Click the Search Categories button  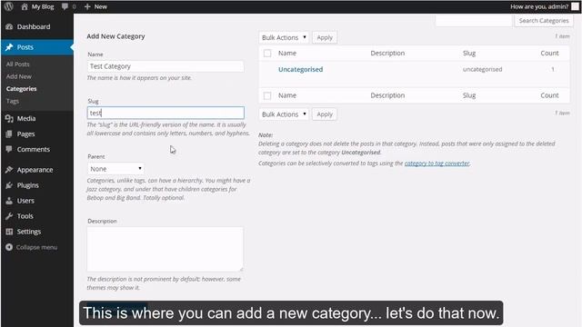[544, 20]
